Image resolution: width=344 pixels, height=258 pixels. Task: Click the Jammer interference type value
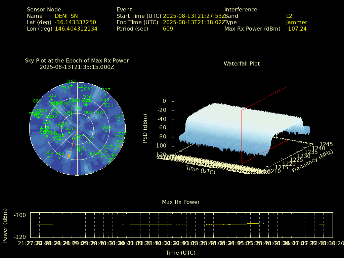[x=296, y=23]
